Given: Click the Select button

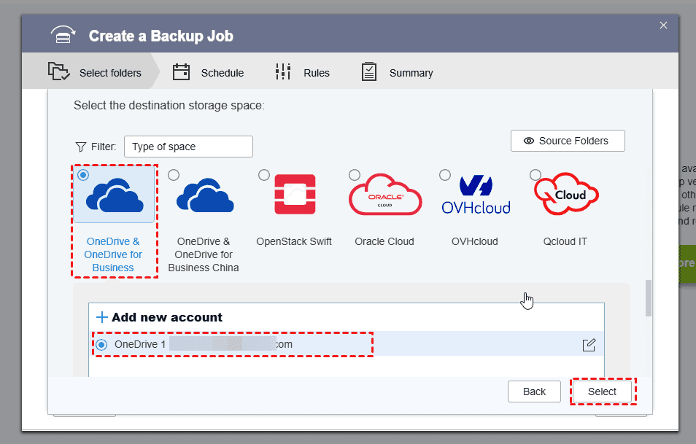Looking at the screenshot, I should [603, 392].
